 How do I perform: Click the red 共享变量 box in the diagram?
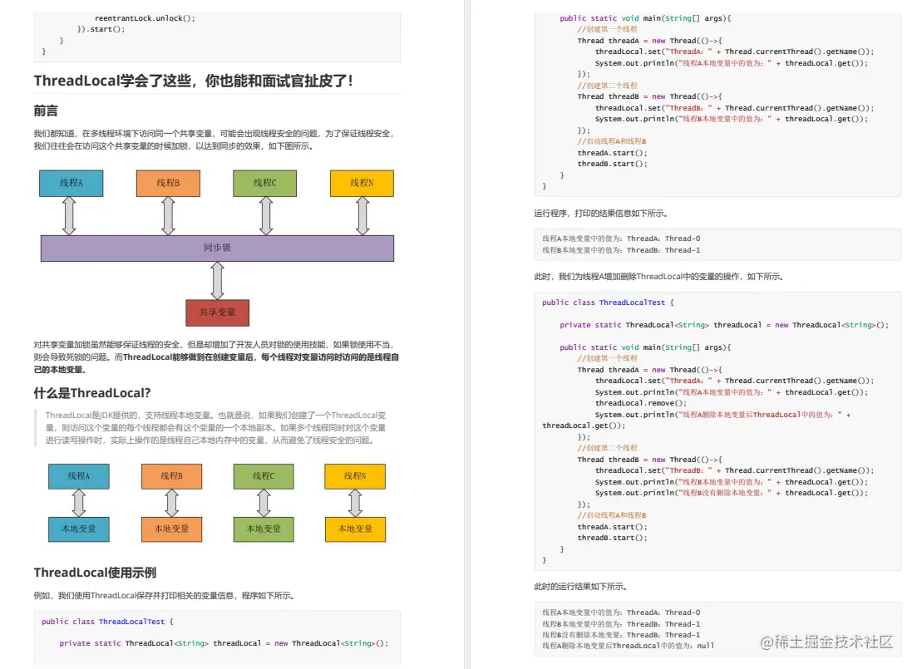click(x=216, y=313)
